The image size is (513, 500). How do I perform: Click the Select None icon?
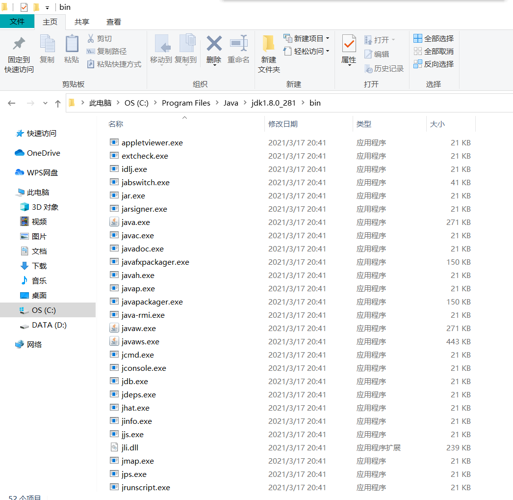tap(417, 52)
